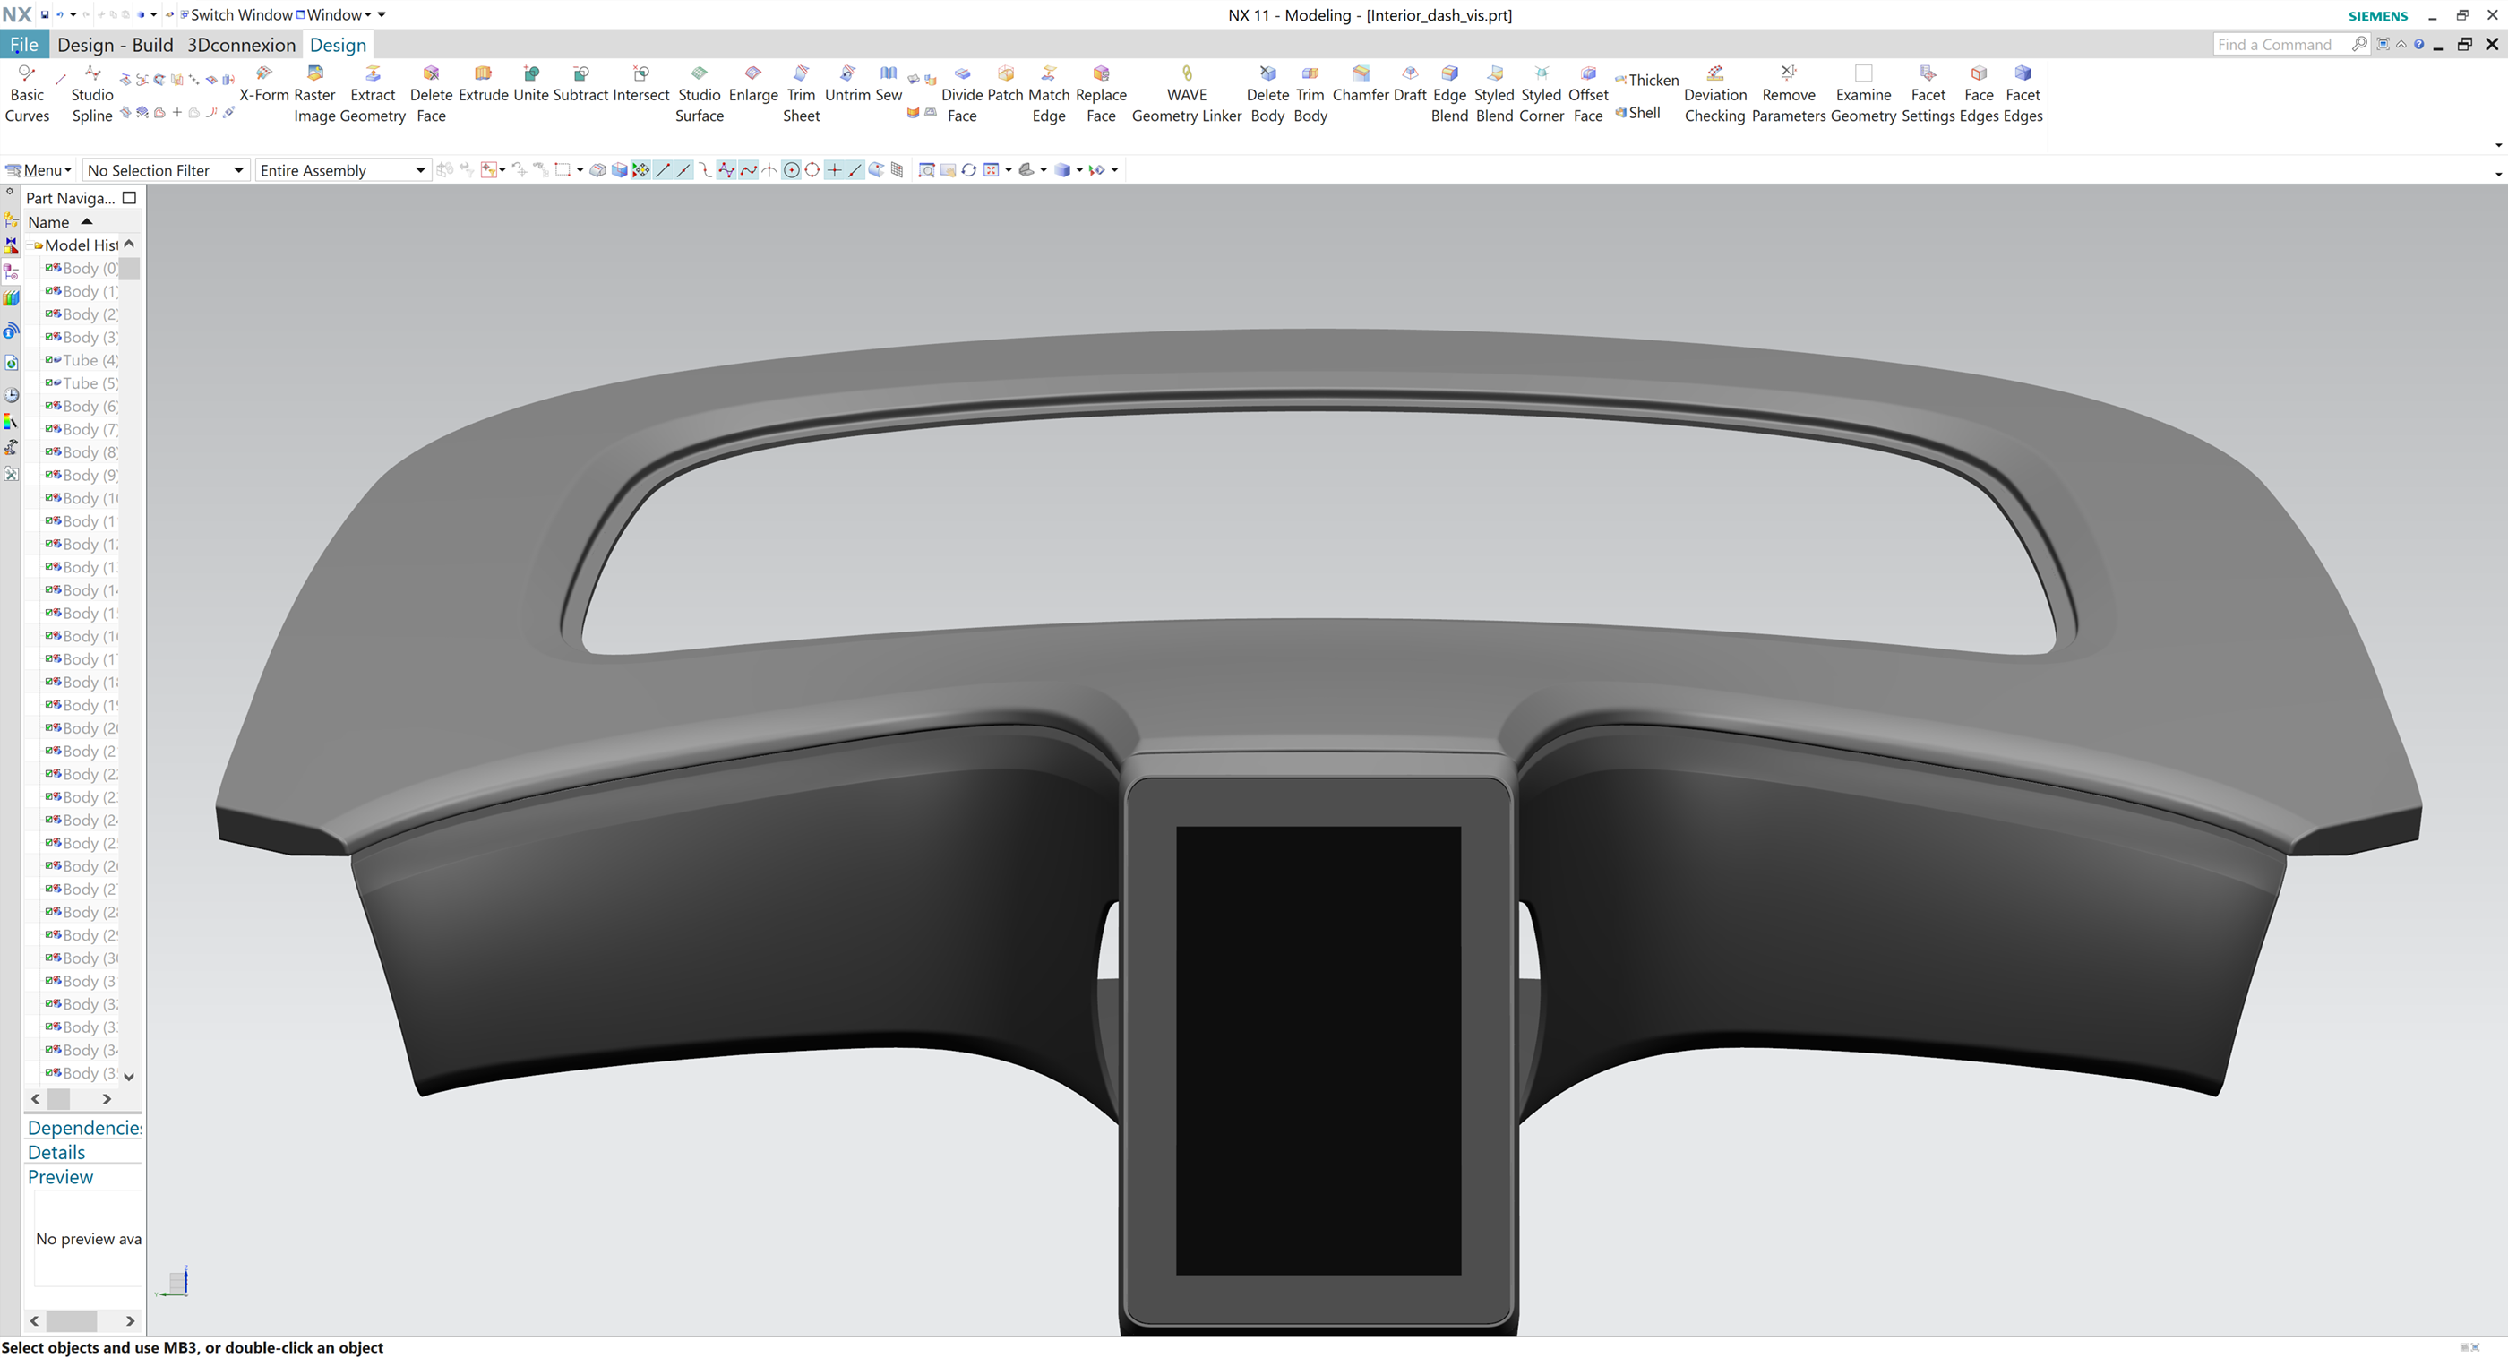Open the WAVE Geometry Linker

pyautogui.click(x=1186, y=94)
